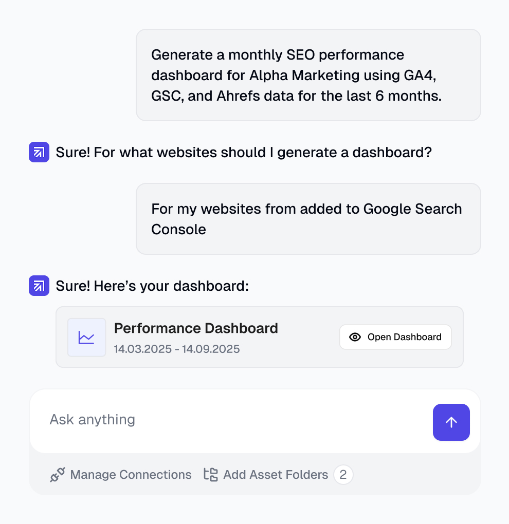
Task: Select Add Asset Folders
Action: click(266, 475)
